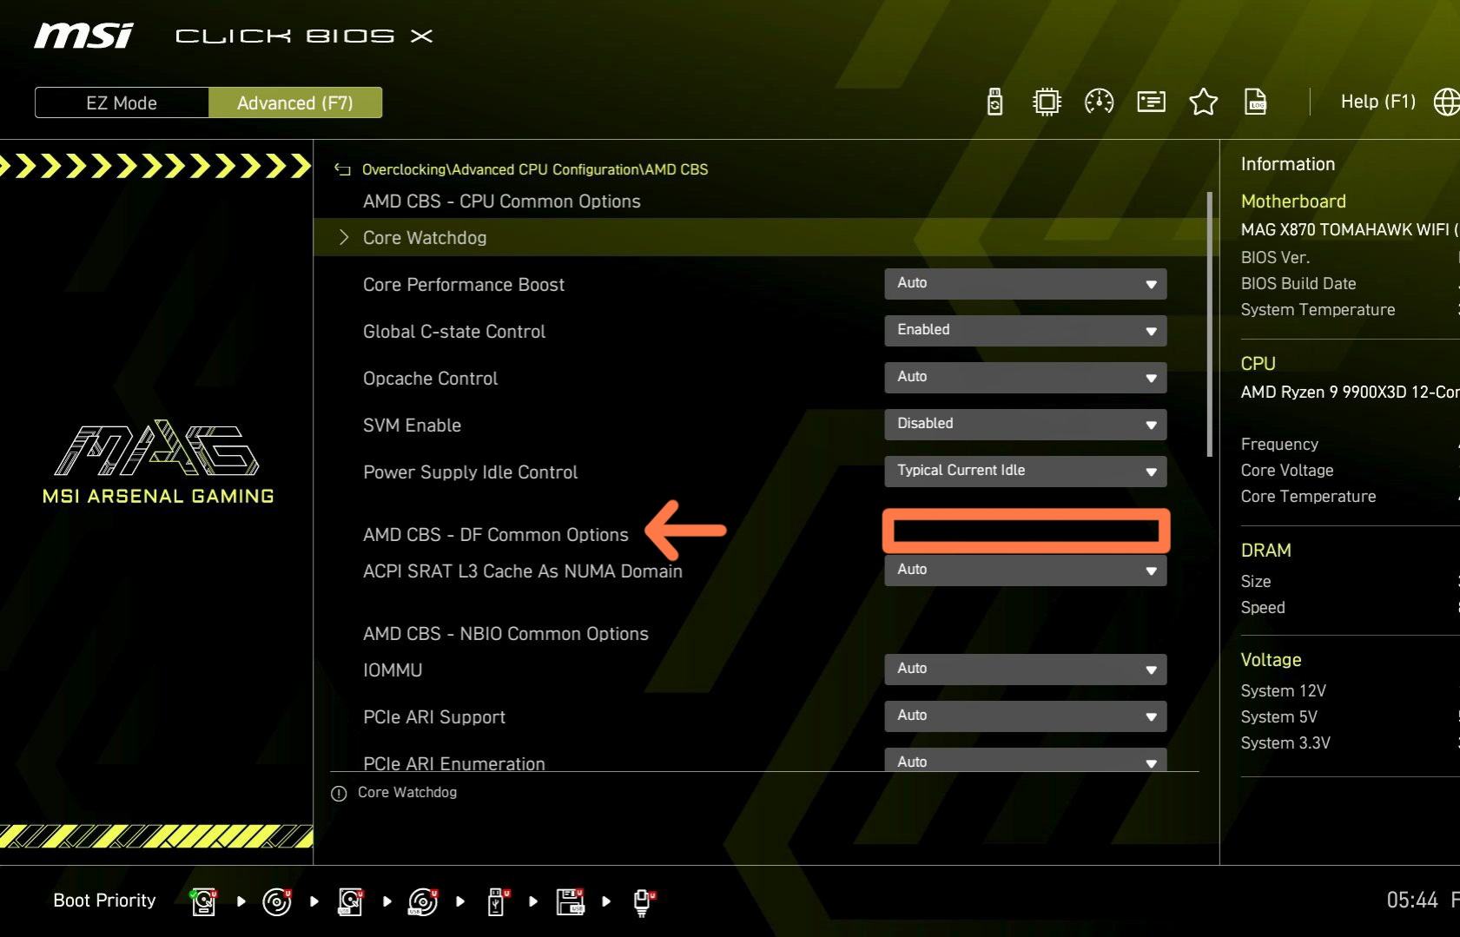Open Help (F1)
The image size is (1460, 937).
[1377, 102]
